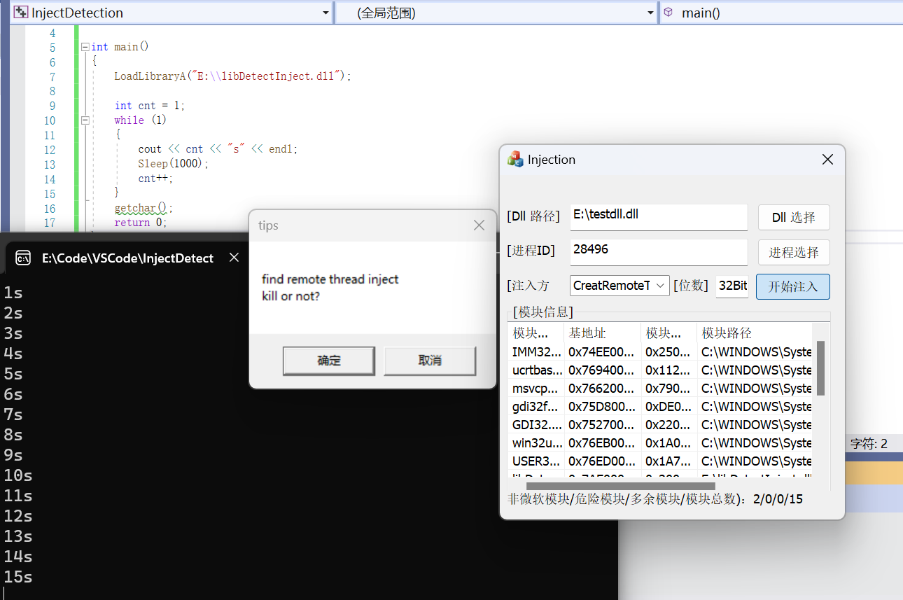Close the Injection window
This screenshot has width=903, height=600.
point(827,160)
